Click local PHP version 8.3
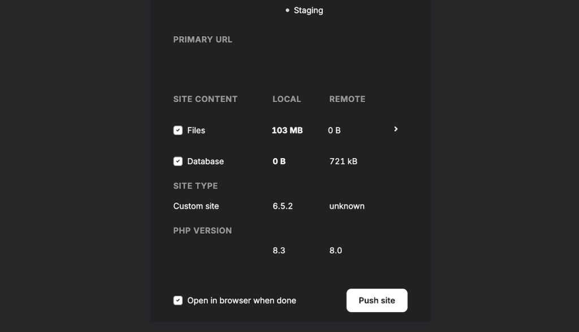The image size is (579, 332). pyautogui.click(x=279, y=250)
